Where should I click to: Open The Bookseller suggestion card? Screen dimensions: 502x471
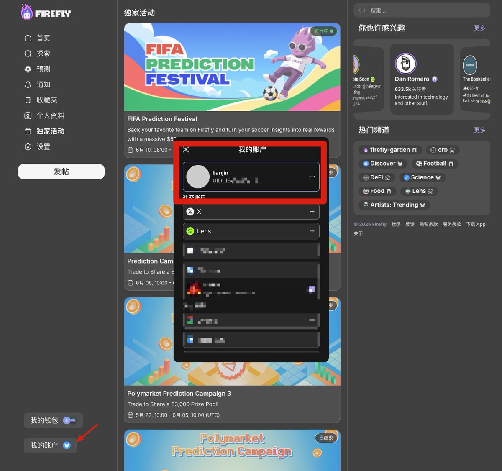tap(475, 79)
